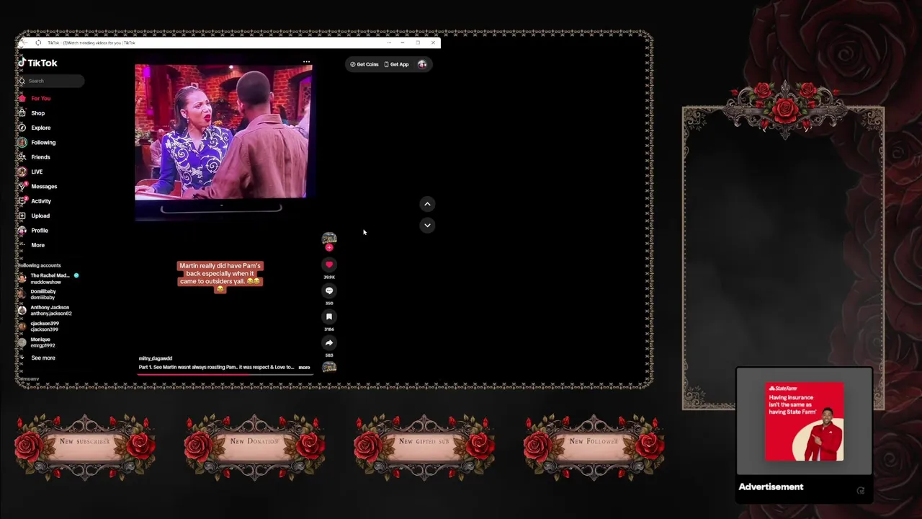Follow the creator with the plus button

click(329, 248)
